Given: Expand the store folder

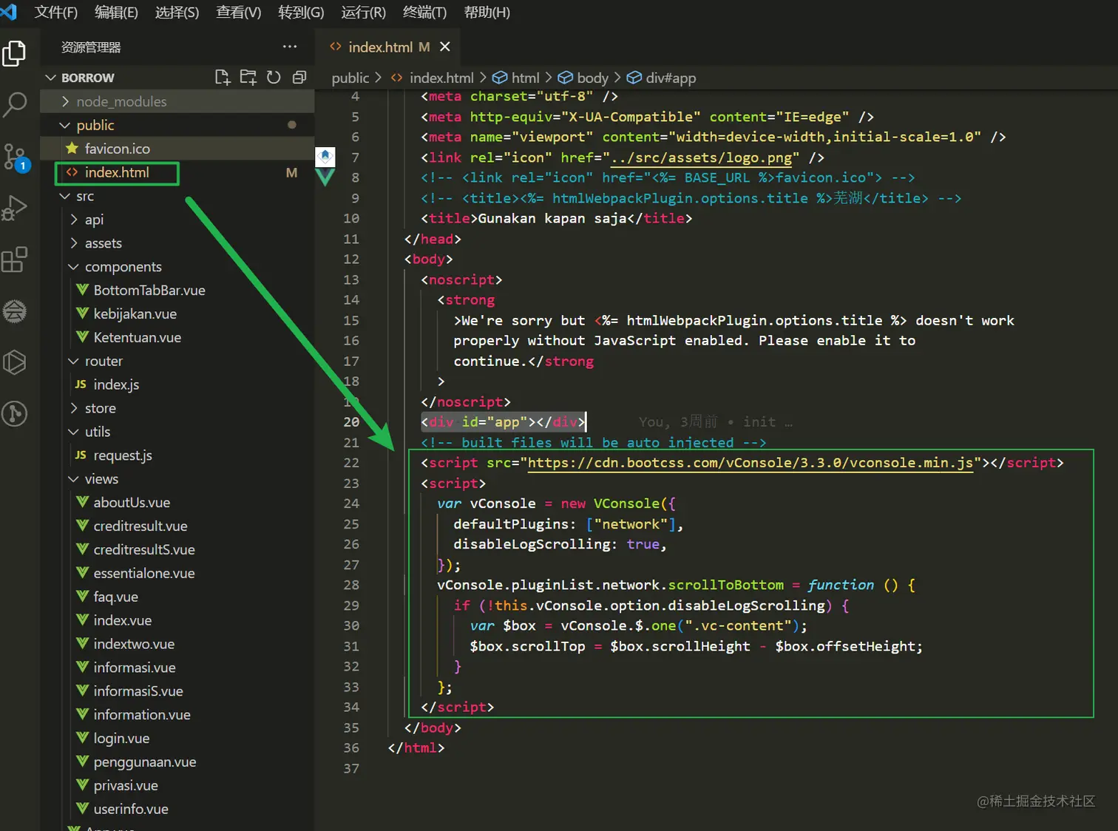Looking at the screenshot, I should click(x=100, y=408).
